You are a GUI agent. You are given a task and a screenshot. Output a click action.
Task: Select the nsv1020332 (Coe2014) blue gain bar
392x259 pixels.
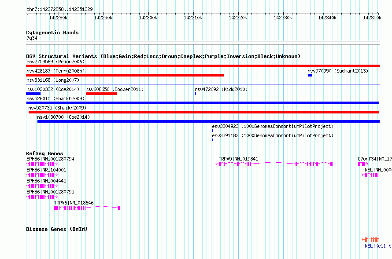click(33, 94)
